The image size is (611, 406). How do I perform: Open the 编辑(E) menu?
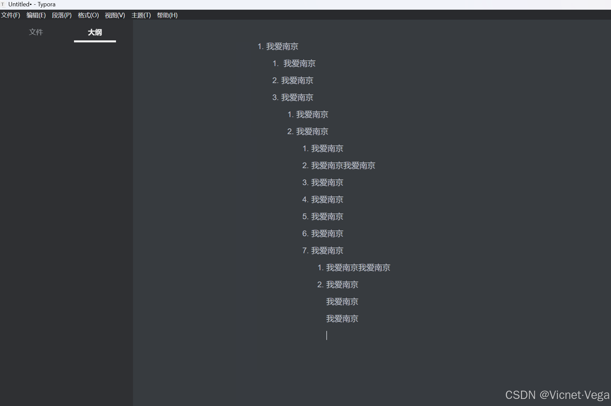pyautogui.click(x=36, y=15)
